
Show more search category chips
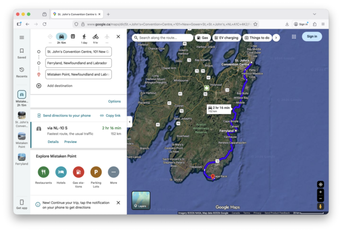[276, 38]
